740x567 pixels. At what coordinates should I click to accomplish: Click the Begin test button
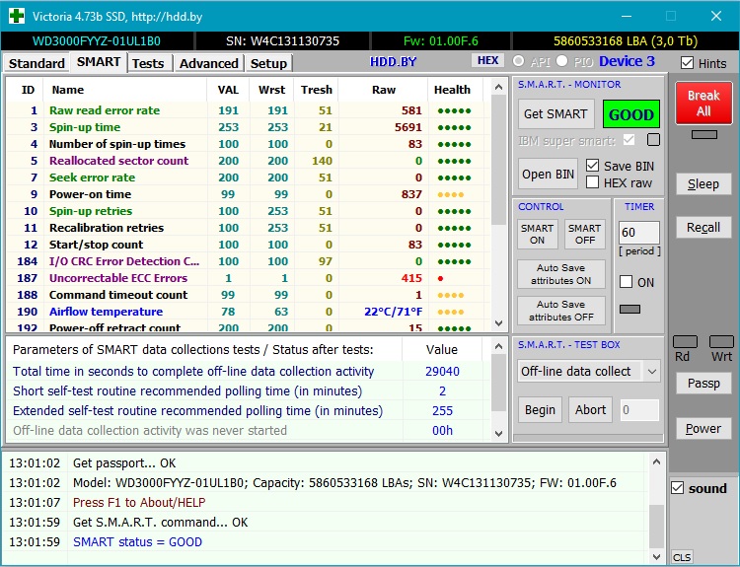(540, 410)
